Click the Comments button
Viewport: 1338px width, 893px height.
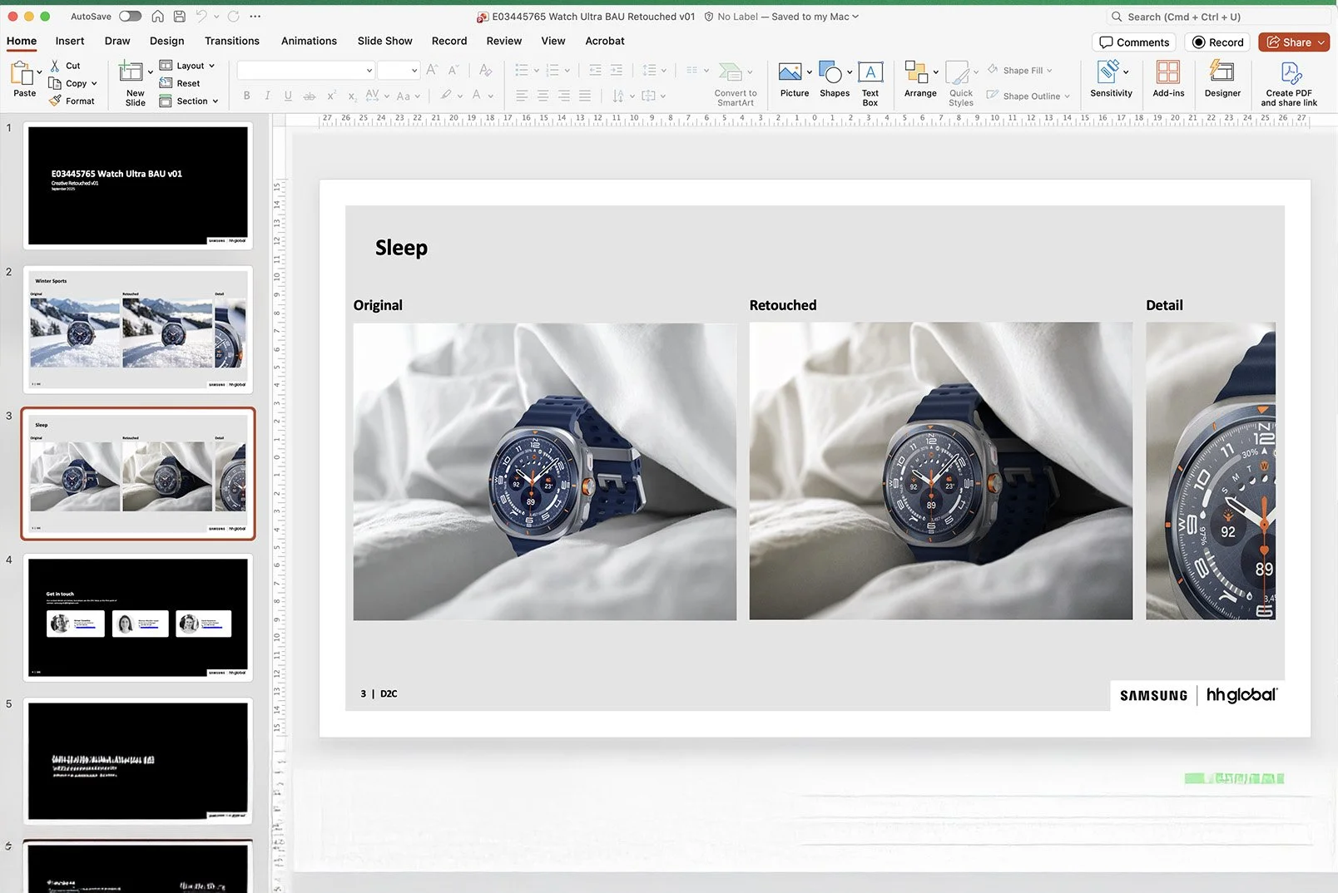click(1133, 42)
